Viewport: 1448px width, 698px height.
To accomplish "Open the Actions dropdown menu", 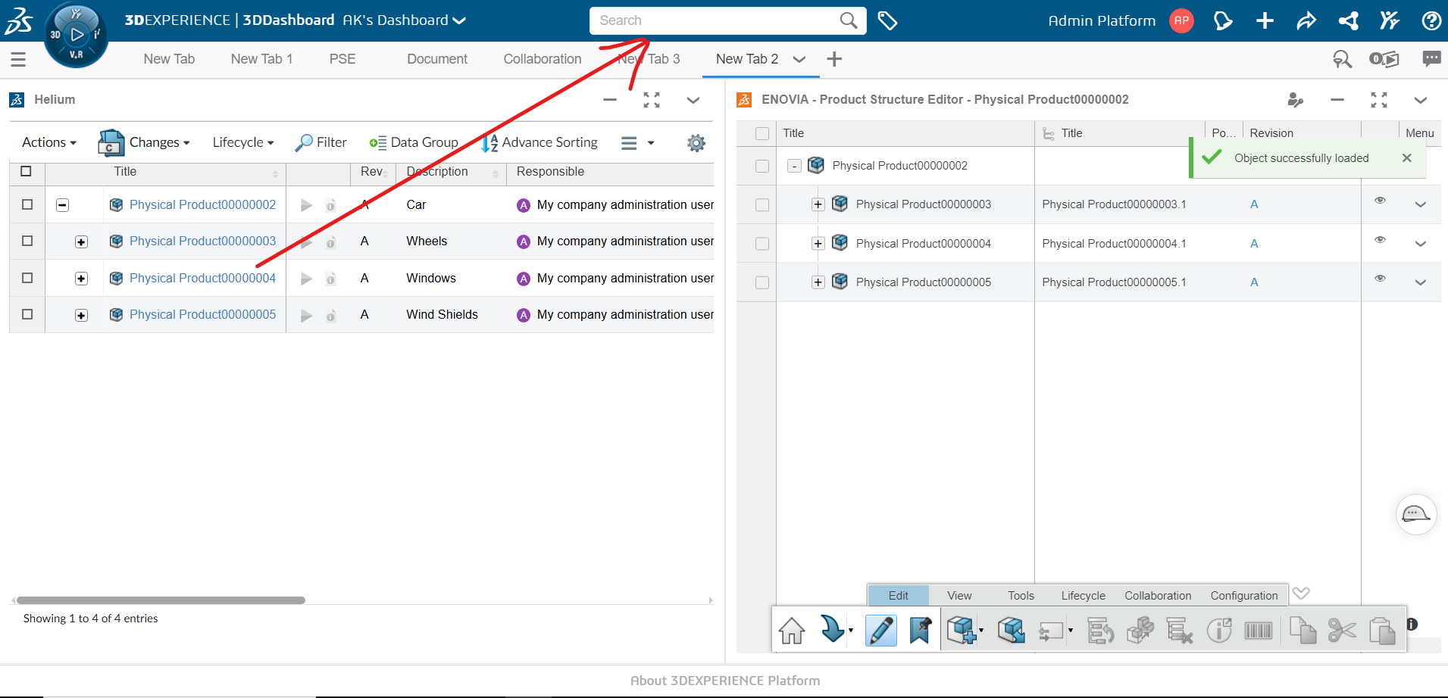I will pos(49,142).
